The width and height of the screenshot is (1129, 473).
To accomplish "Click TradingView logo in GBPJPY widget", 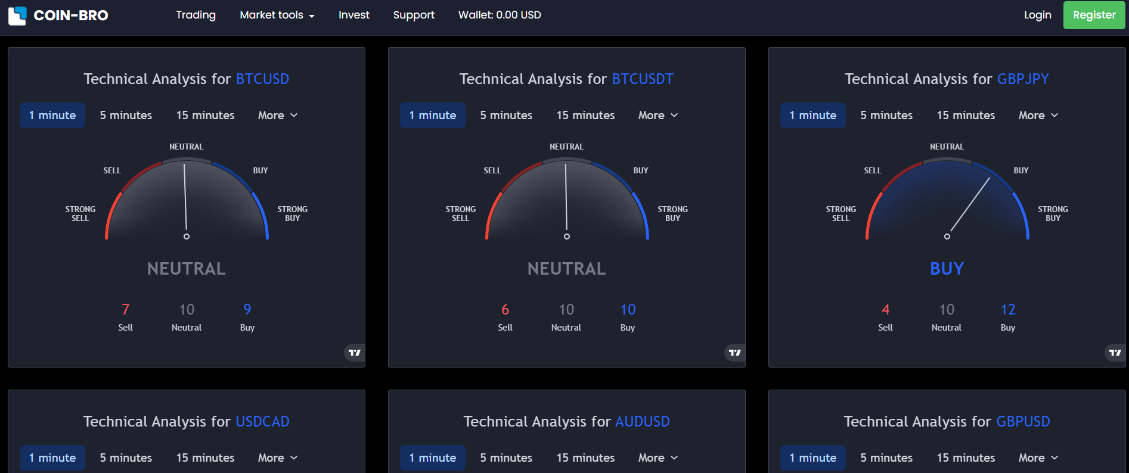I will (x=1115, y=353).
